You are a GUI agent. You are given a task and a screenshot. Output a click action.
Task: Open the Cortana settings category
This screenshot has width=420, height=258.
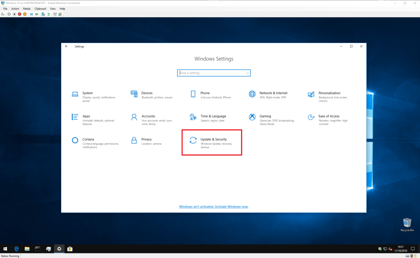[x=88, y=139]
